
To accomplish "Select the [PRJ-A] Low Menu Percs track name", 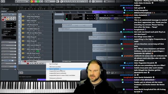I will click(x=34, y=33).
